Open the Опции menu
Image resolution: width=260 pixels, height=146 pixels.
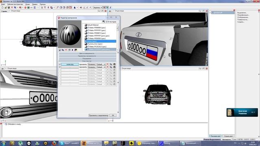[28, 4]
